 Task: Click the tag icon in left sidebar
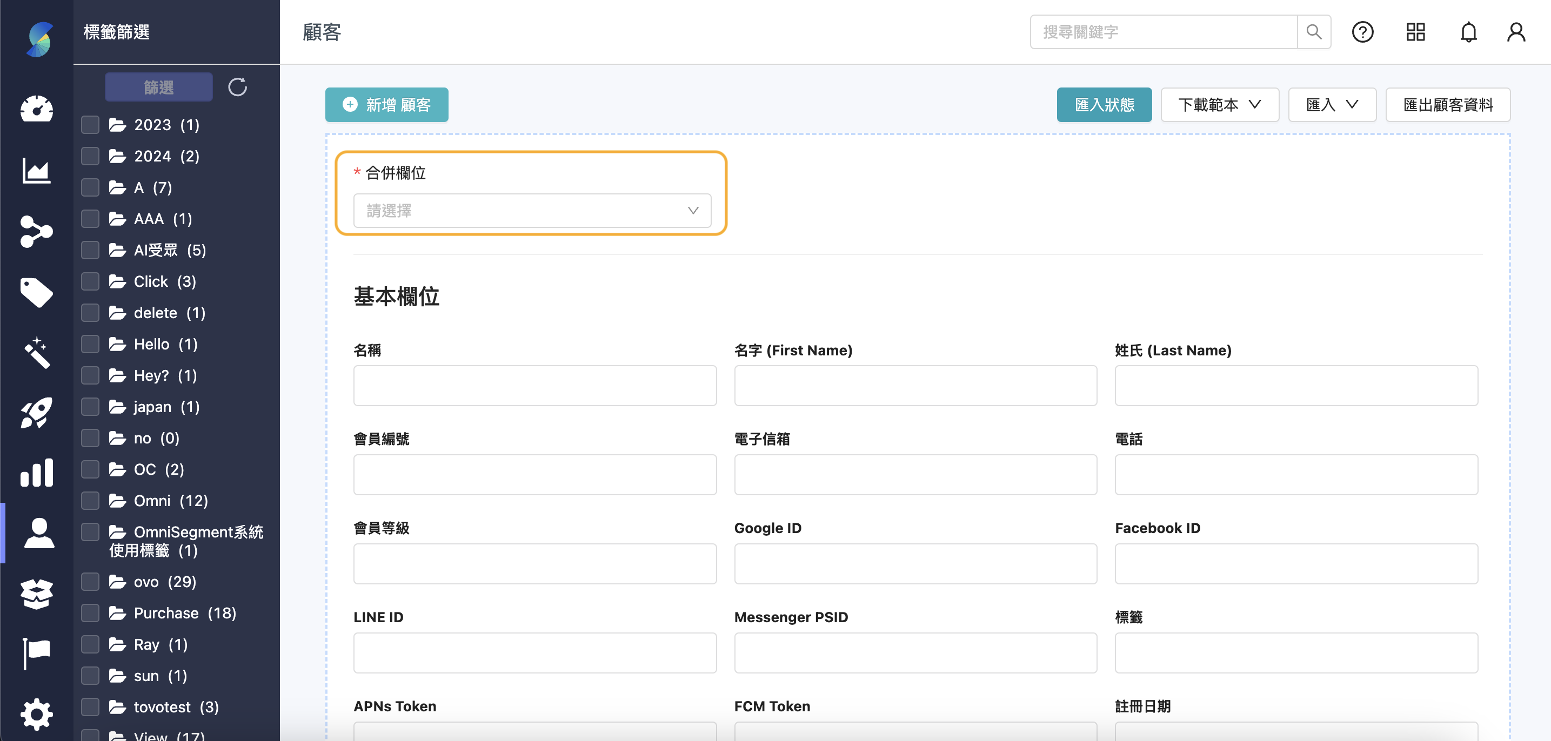click(37, 292)
